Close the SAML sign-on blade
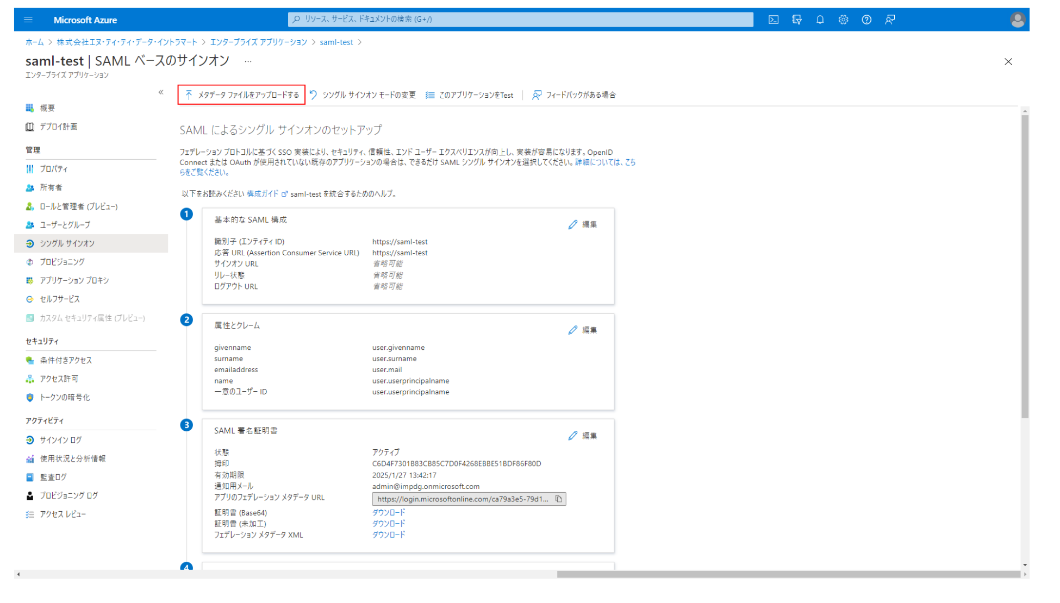This screenshot has width=1060, height=603. [1008, 61]
